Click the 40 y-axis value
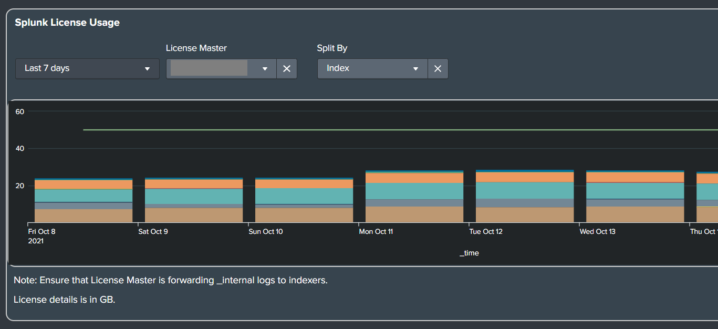 [20, 148]
